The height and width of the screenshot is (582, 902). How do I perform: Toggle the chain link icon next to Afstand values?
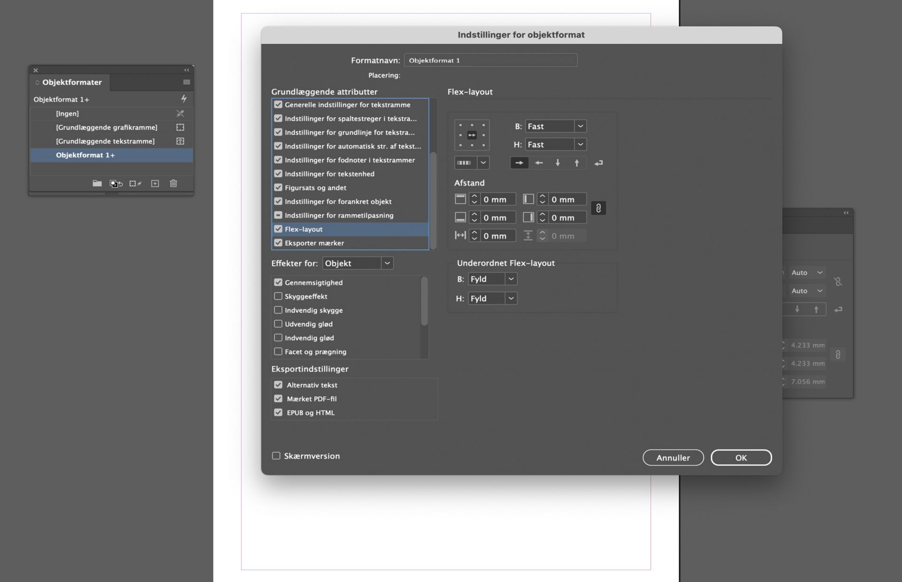point(599,208)
